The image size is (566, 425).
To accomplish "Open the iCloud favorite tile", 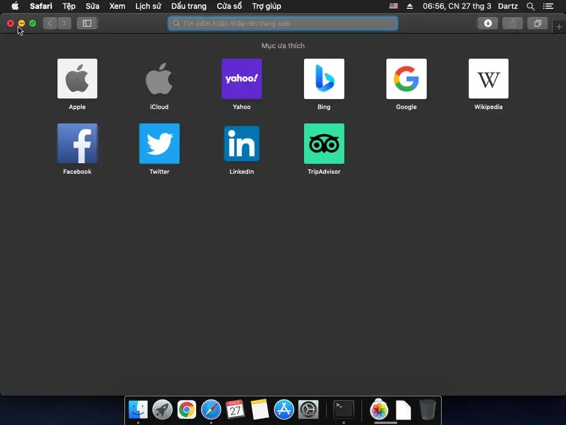I will coord(159,79).
